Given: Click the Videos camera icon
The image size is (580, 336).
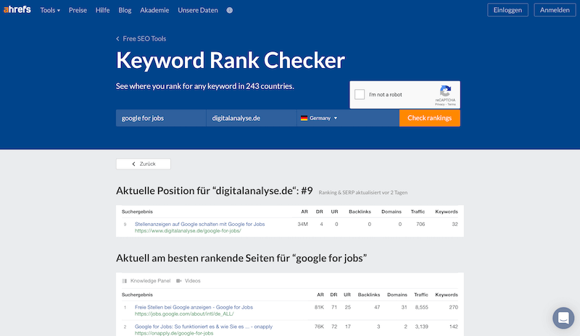Looking at the screenshot, I should [x=178, y=281].
